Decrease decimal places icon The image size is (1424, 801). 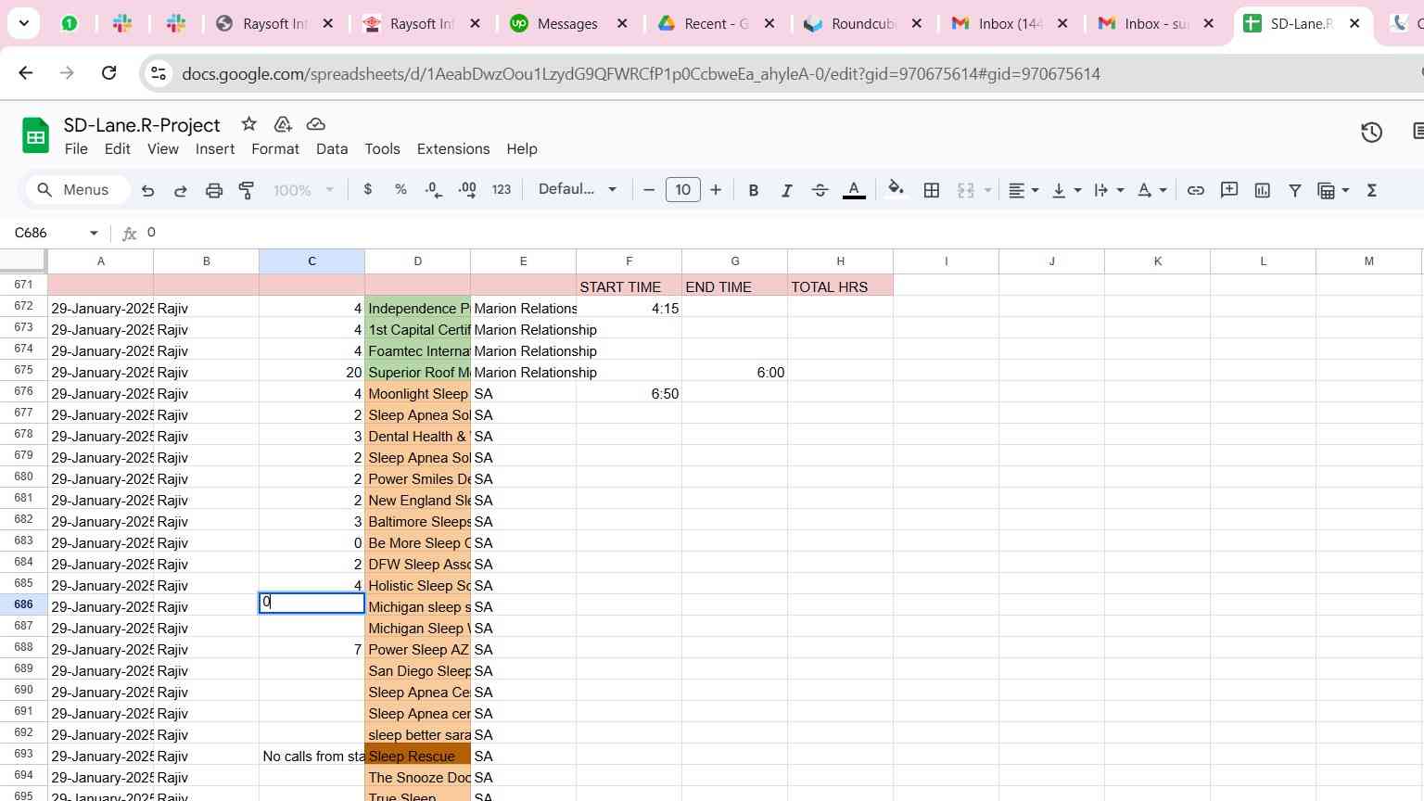[x=433, y=189]
